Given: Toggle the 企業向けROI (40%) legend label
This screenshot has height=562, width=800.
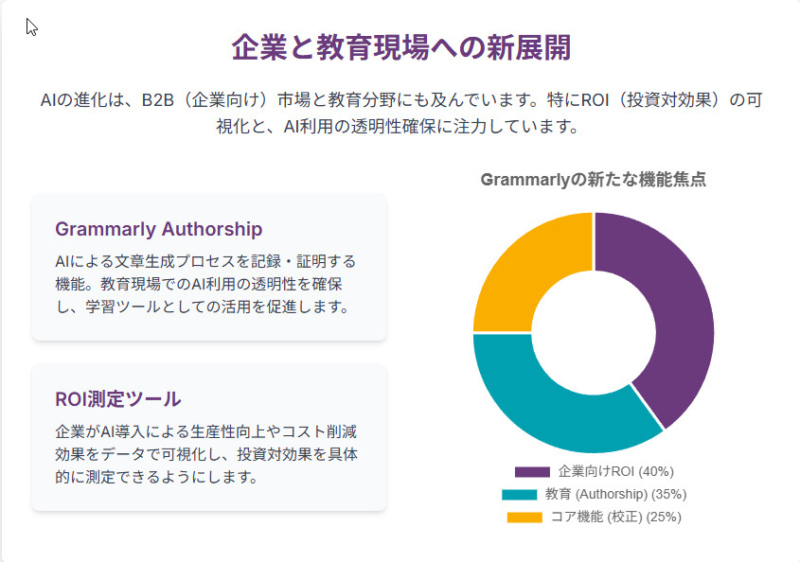Looking at the screenshot, I should click(x=615, y=471).
